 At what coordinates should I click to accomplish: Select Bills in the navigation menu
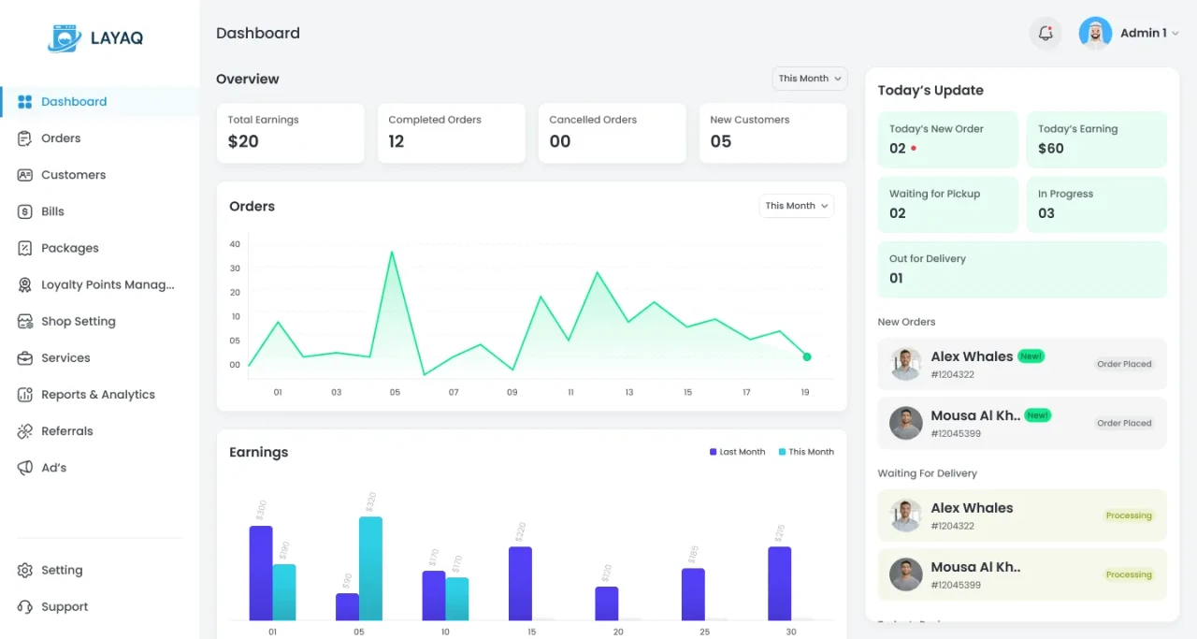(x=52, y=211)
